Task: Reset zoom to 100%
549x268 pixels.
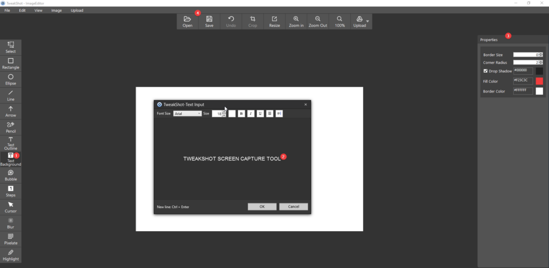Action: click(339, 21)
